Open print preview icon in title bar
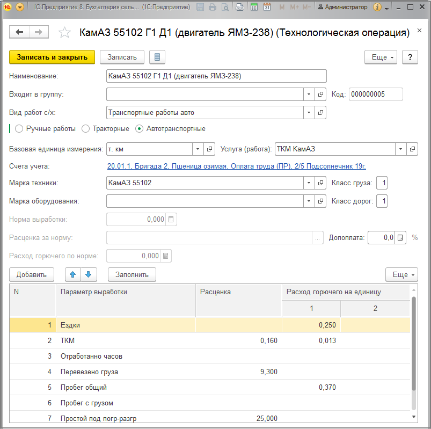431x429 pixels. tap(225, 7)
